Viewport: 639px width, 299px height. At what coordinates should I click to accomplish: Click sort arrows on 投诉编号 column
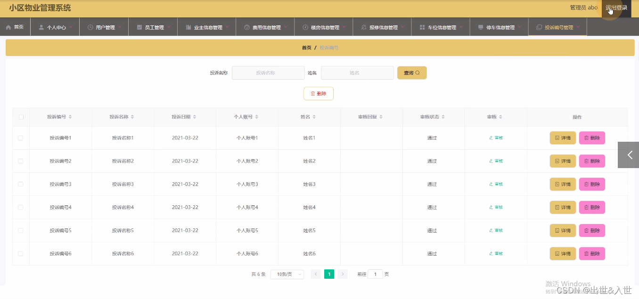tap(70, 117)
